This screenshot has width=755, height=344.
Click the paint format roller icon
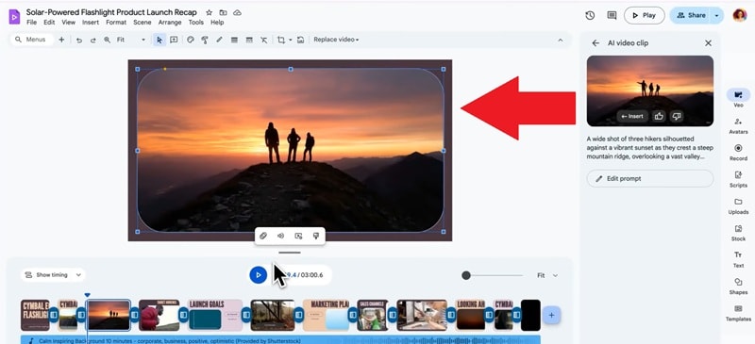coord(205,40)
